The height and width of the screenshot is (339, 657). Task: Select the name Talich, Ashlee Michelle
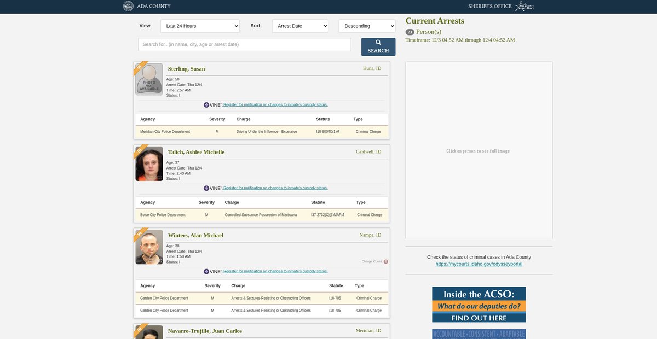tap(196, 152)
